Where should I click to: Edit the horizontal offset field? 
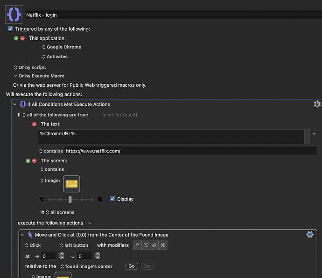pyautogui.click(x=49, y=256)
